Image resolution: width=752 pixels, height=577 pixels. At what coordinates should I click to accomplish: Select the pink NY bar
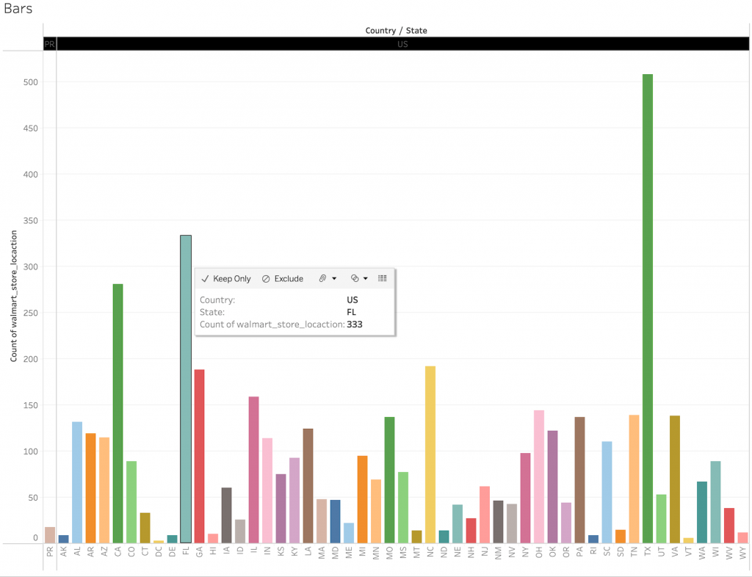(x=525, y=498)
